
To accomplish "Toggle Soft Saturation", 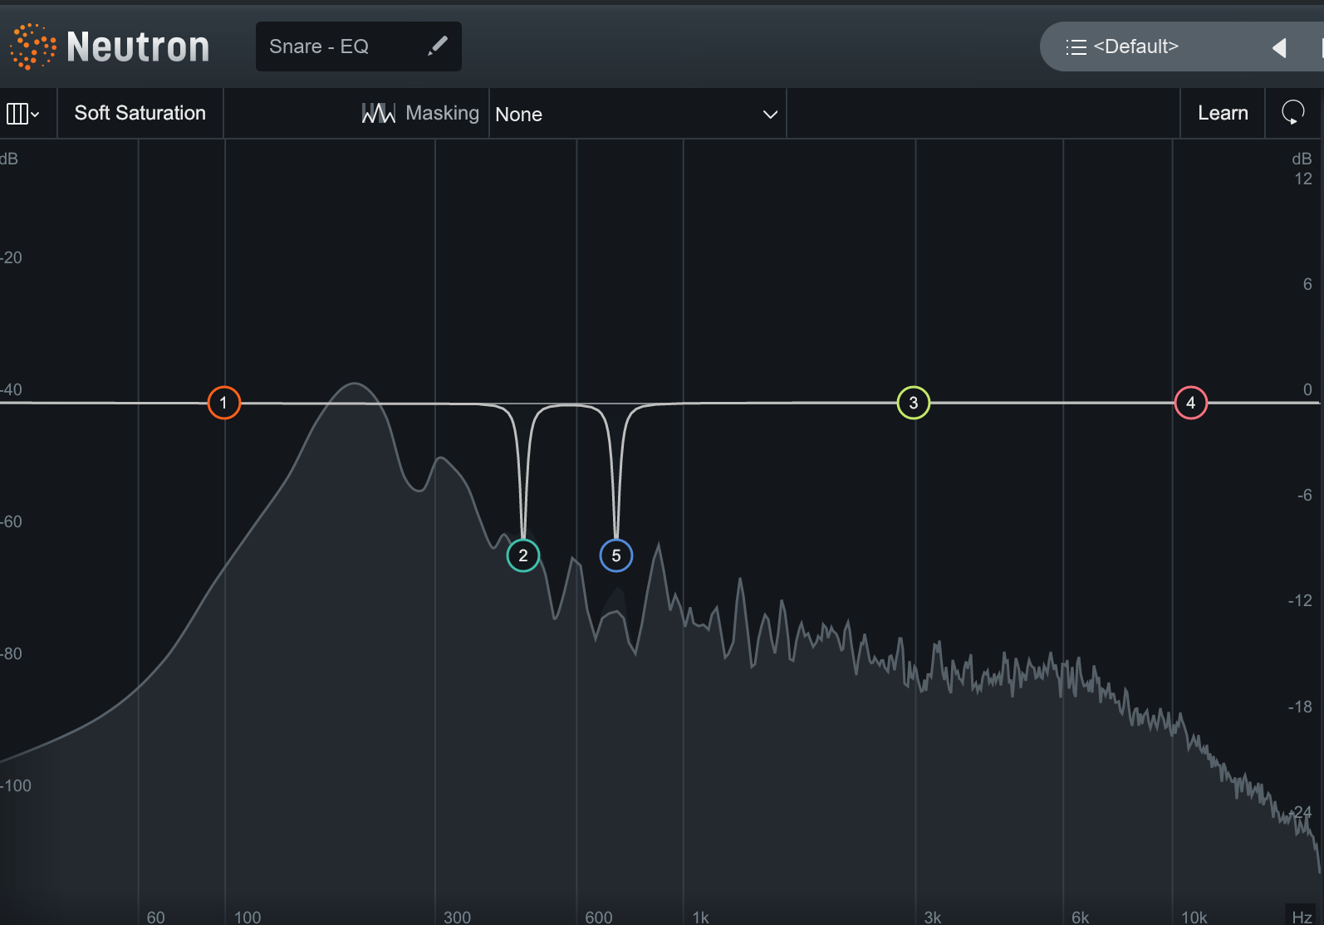I will click(x=140, y=113).
